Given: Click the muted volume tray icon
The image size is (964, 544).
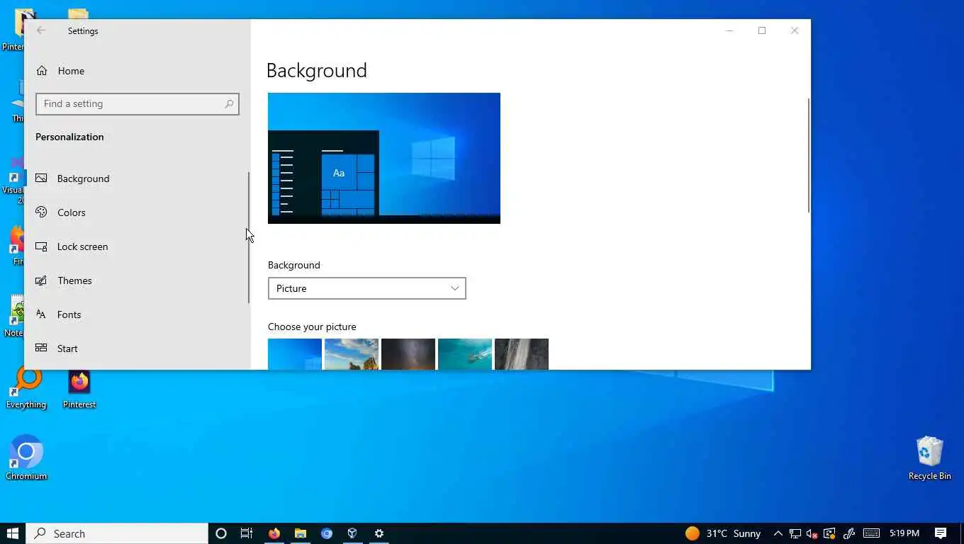Looking at the screenshot, I should [x=812, y=533].
